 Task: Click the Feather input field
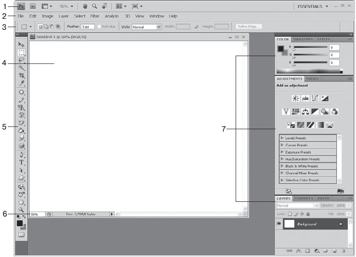pyautogui.click(x=88, y=27)
